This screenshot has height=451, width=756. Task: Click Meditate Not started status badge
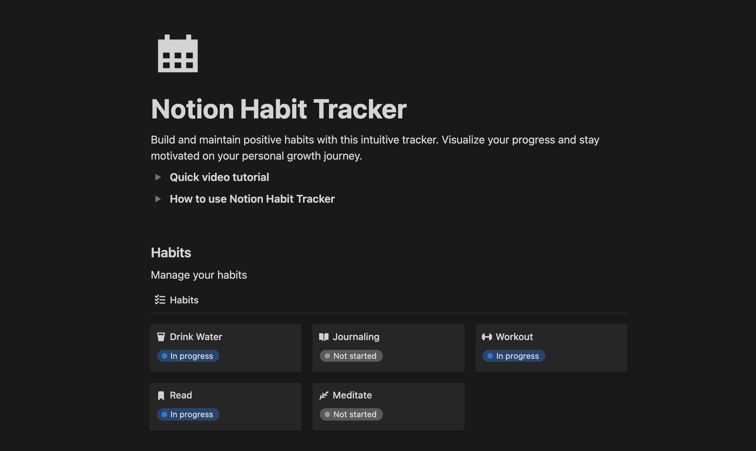(351, 415)
